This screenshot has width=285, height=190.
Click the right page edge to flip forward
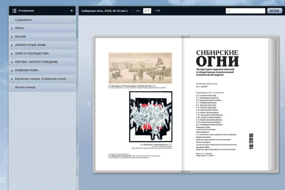tap(272, 104)
